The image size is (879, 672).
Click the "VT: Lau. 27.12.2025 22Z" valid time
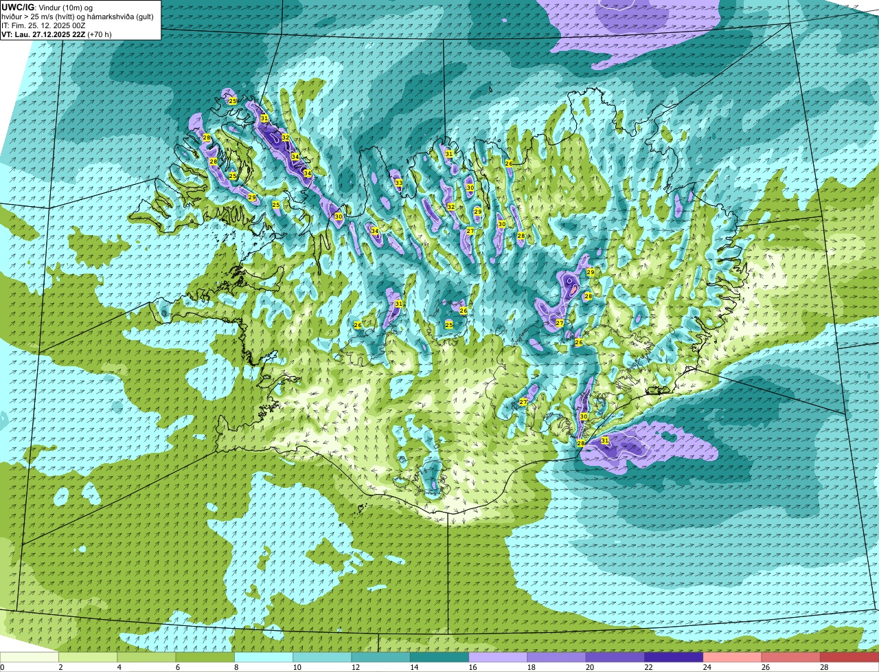tap(43, 34)
